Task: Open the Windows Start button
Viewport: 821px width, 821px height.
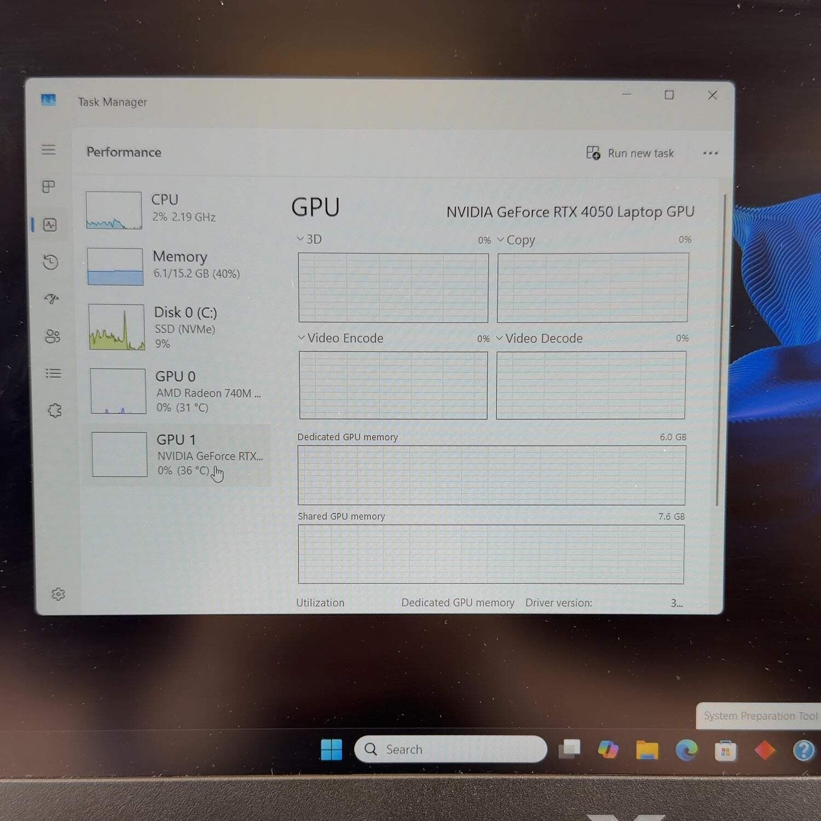Action: tap(331, 749)
